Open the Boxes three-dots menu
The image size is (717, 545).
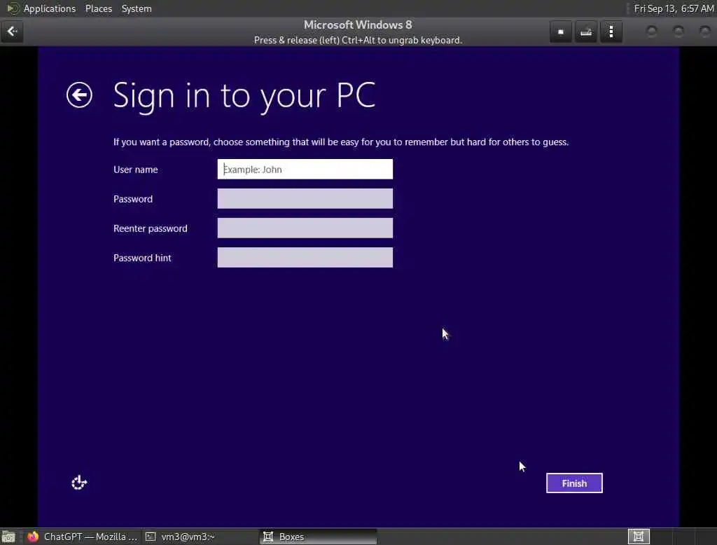(x=611, y=32)
